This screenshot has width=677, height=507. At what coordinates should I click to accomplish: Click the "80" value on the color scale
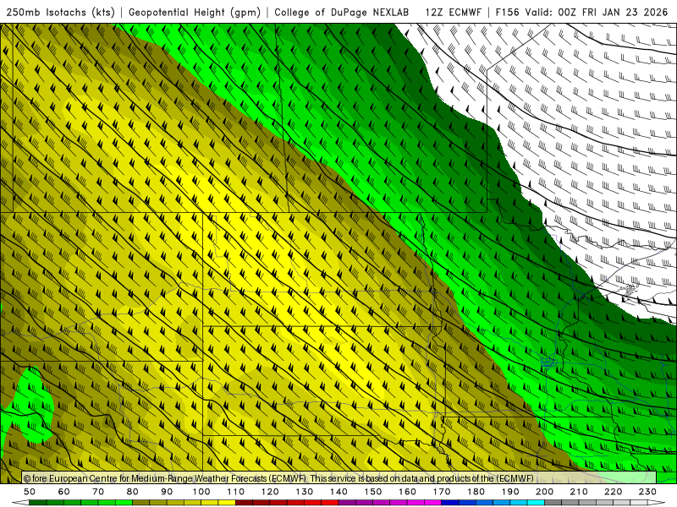click(x=133, y=492)
